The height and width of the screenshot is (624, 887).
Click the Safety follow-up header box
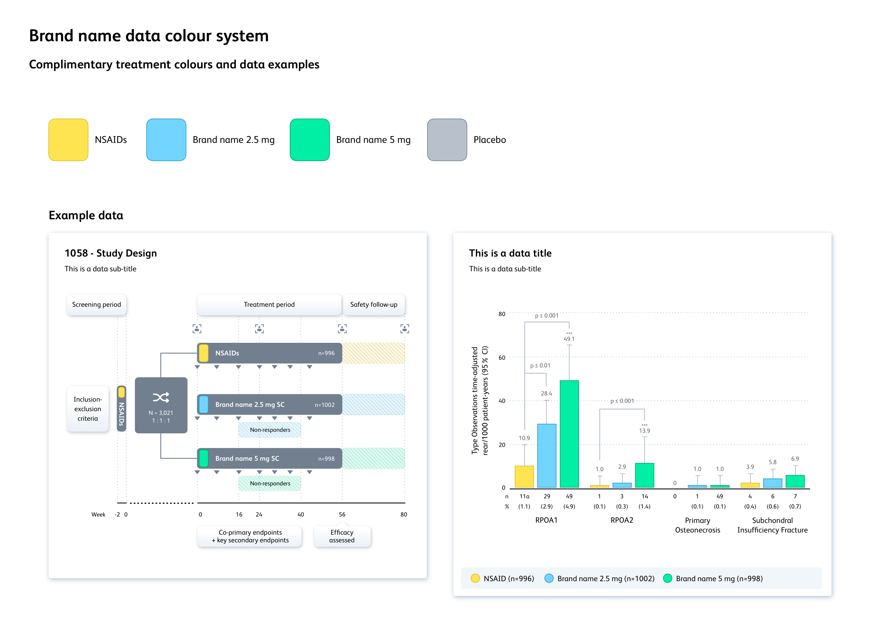(374, 305)
